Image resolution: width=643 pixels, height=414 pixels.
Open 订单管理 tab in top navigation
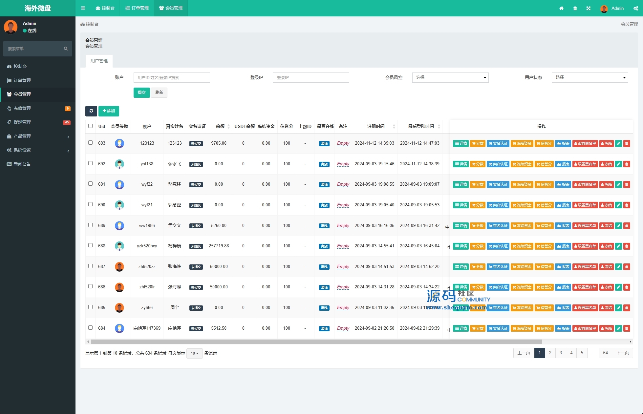tap(137, 8)
